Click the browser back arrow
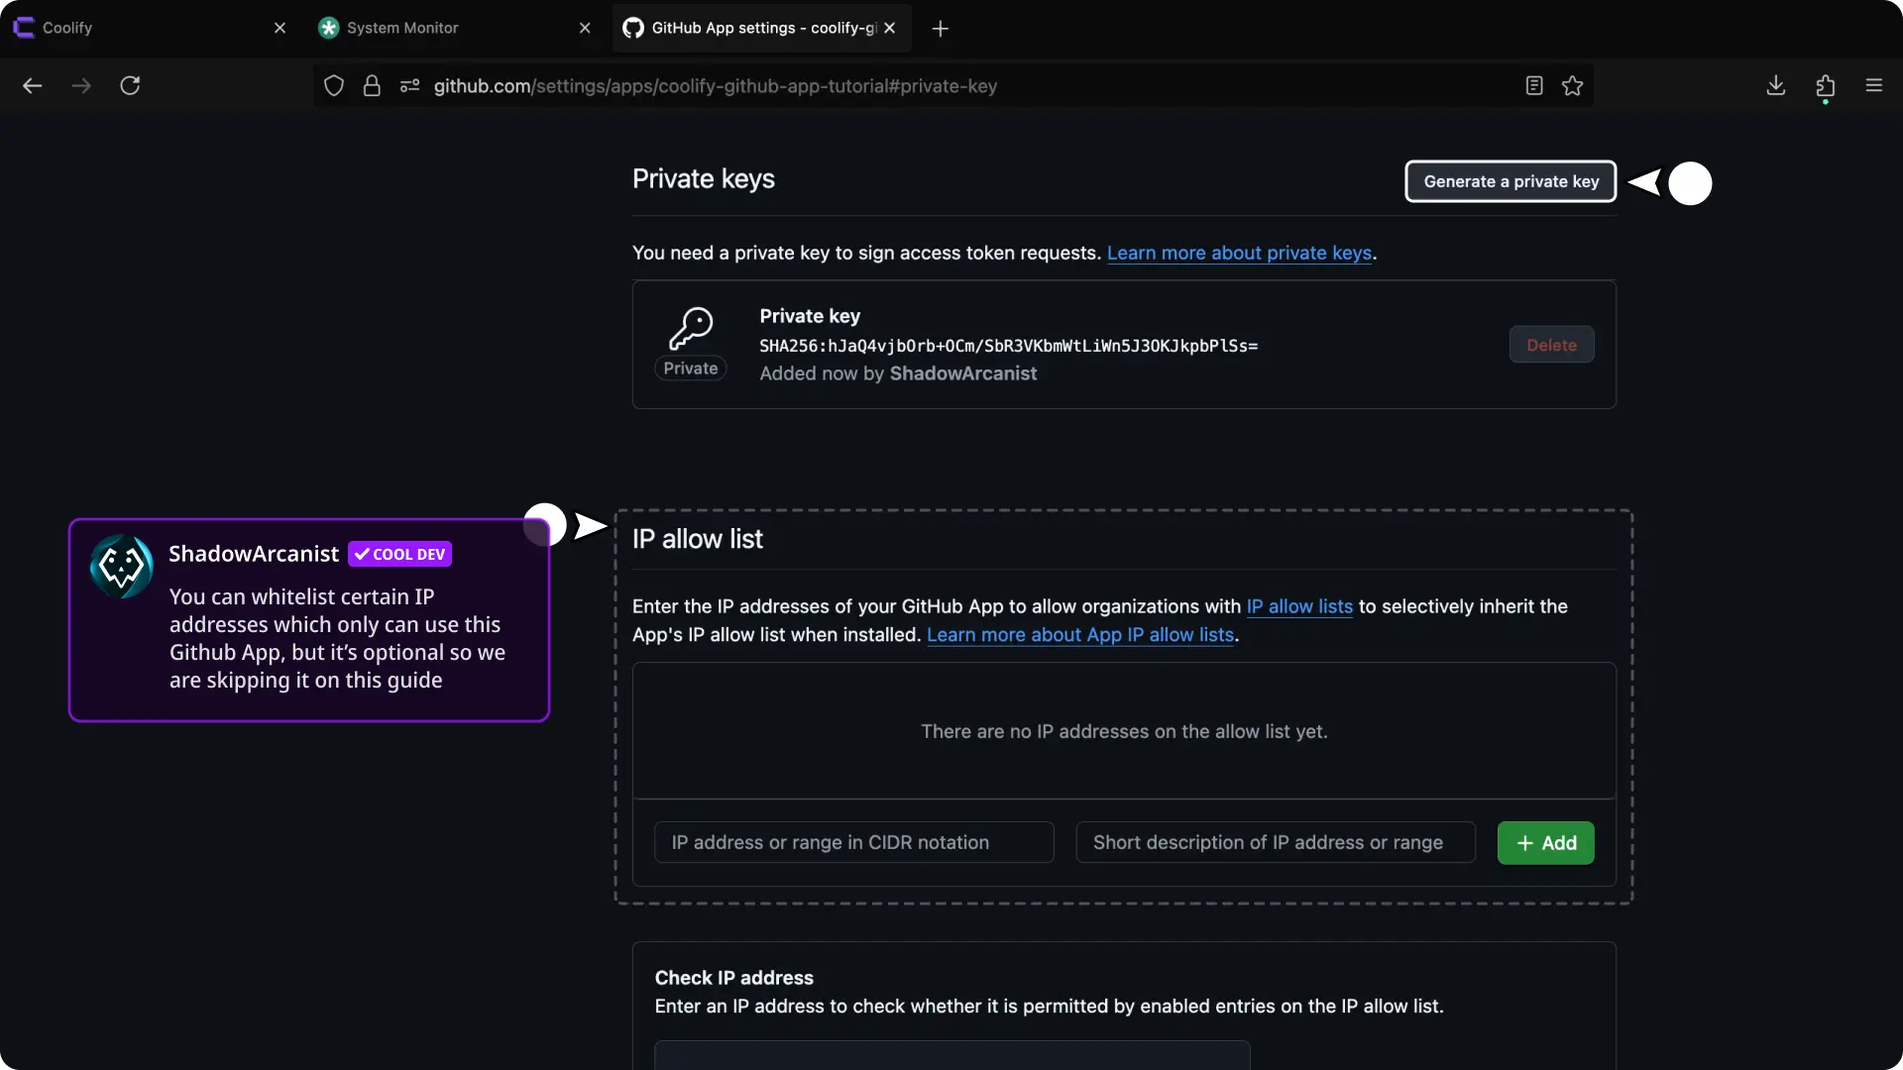 [x=33, y=86]
